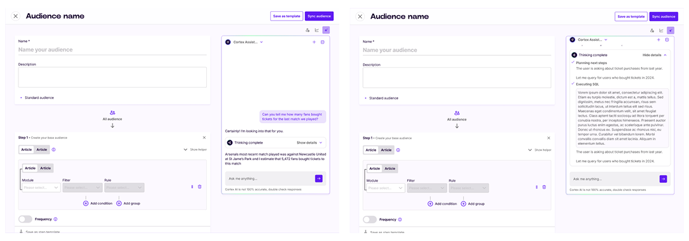Click Add group in right screen
This screenshot has height=241, width=689.
point(473,203)
